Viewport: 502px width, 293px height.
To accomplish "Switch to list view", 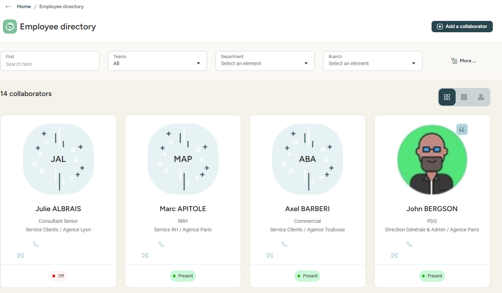I will [x=464, y=97].
